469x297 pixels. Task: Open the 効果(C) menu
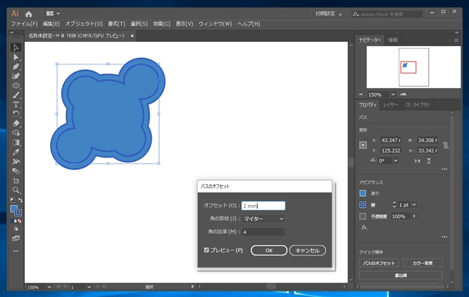[162, 24]
